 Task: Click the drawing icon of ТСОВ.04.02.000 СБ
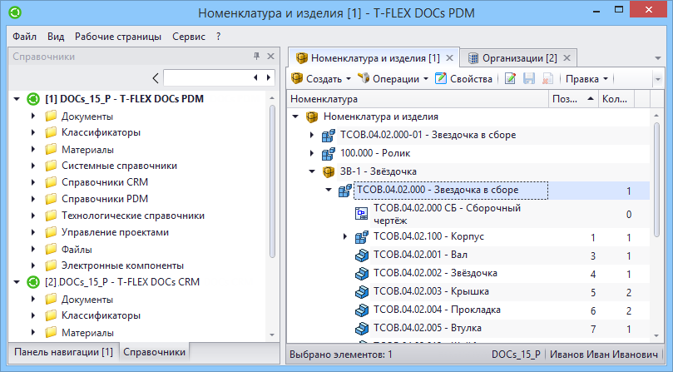[x=362, y=214]
